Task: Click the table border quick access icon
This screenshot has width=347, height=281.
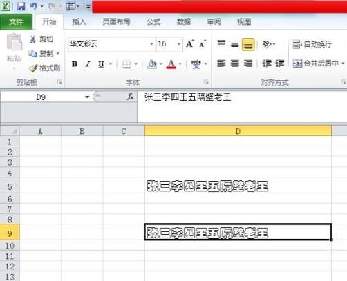Action: (x=71, y=6)
